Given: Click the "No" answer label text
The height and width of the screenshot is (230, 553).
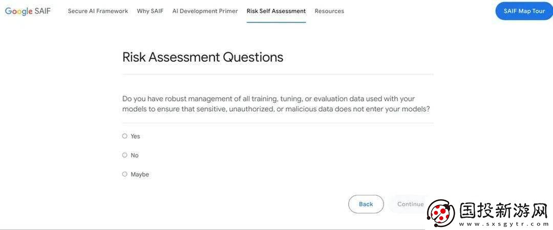Looking at the screenshot, I should [134, 155].
